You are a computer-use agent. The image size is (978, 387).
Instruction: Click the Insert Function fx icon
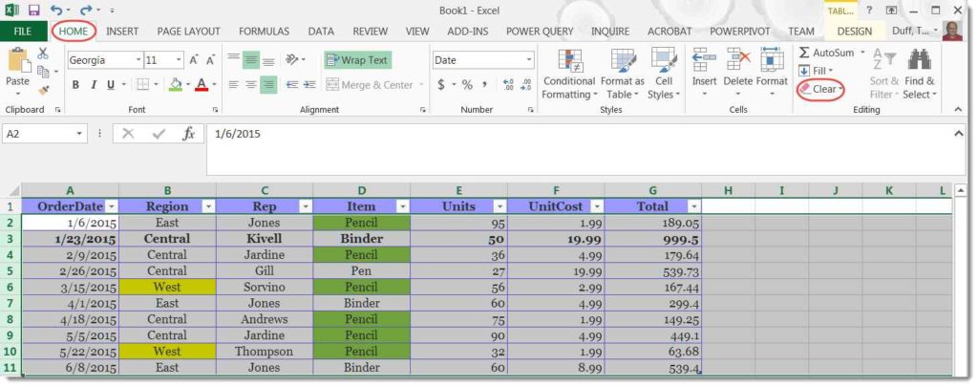click(188, 134)
